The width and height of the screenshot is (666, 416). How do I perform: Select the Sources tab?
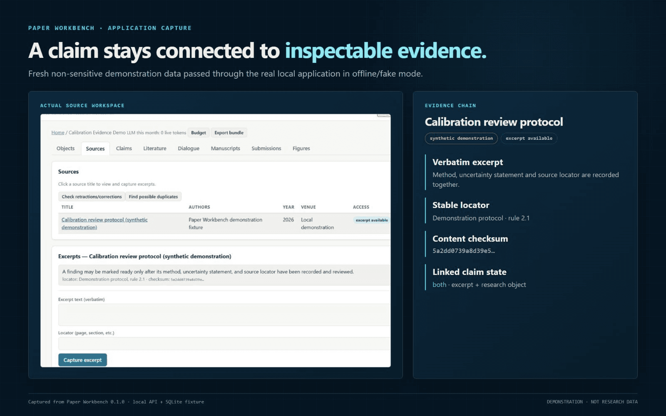[95, 149]
